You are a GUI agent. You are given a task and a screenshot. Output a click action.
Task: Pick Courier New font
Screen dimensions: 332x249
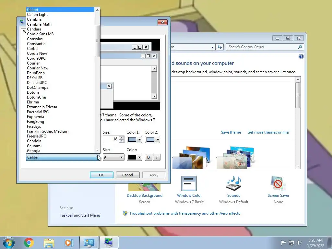point(60,68)
